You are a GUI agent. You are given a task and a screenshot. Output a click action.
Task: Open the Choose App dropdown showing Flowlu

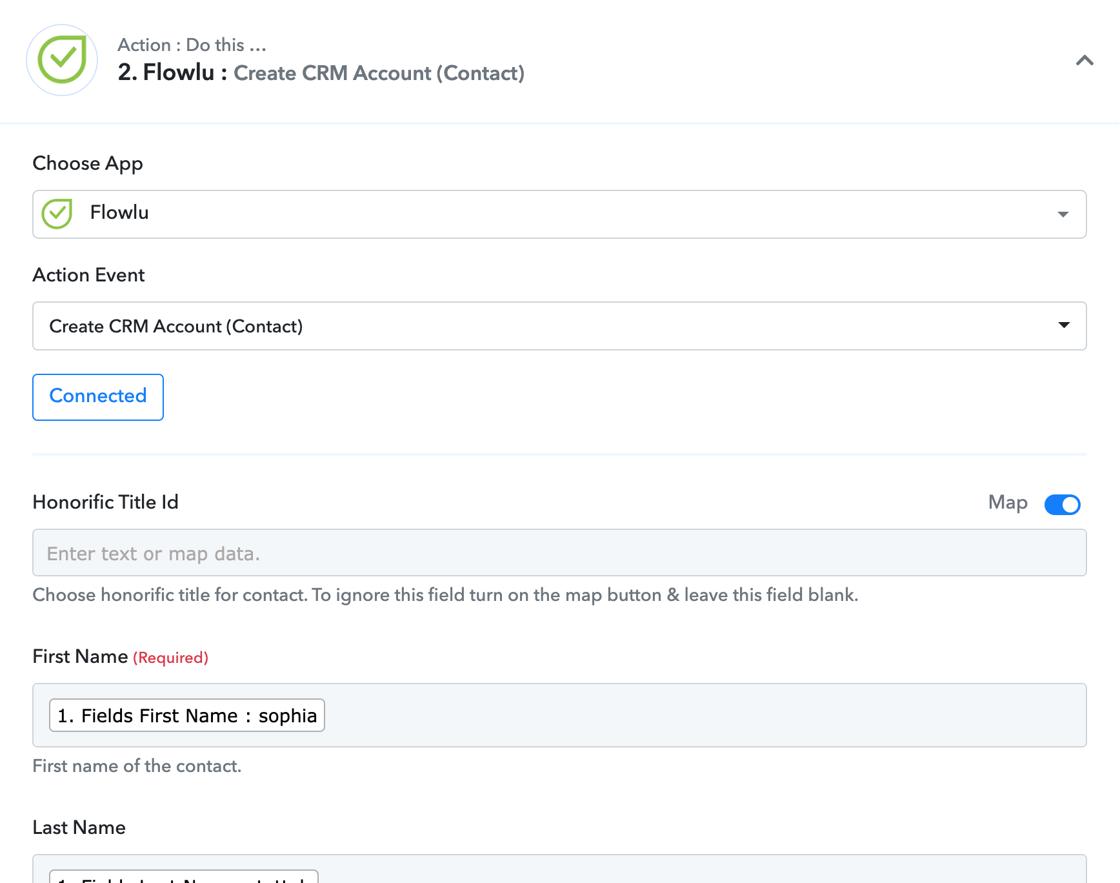pyautogui.click(x=559, y=214)
